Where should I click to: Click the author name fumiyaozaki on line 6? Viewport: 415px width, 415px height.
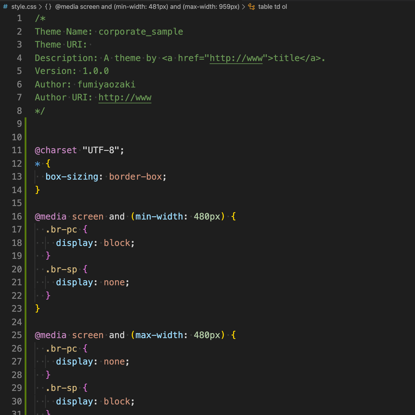[x=106, y=84]
